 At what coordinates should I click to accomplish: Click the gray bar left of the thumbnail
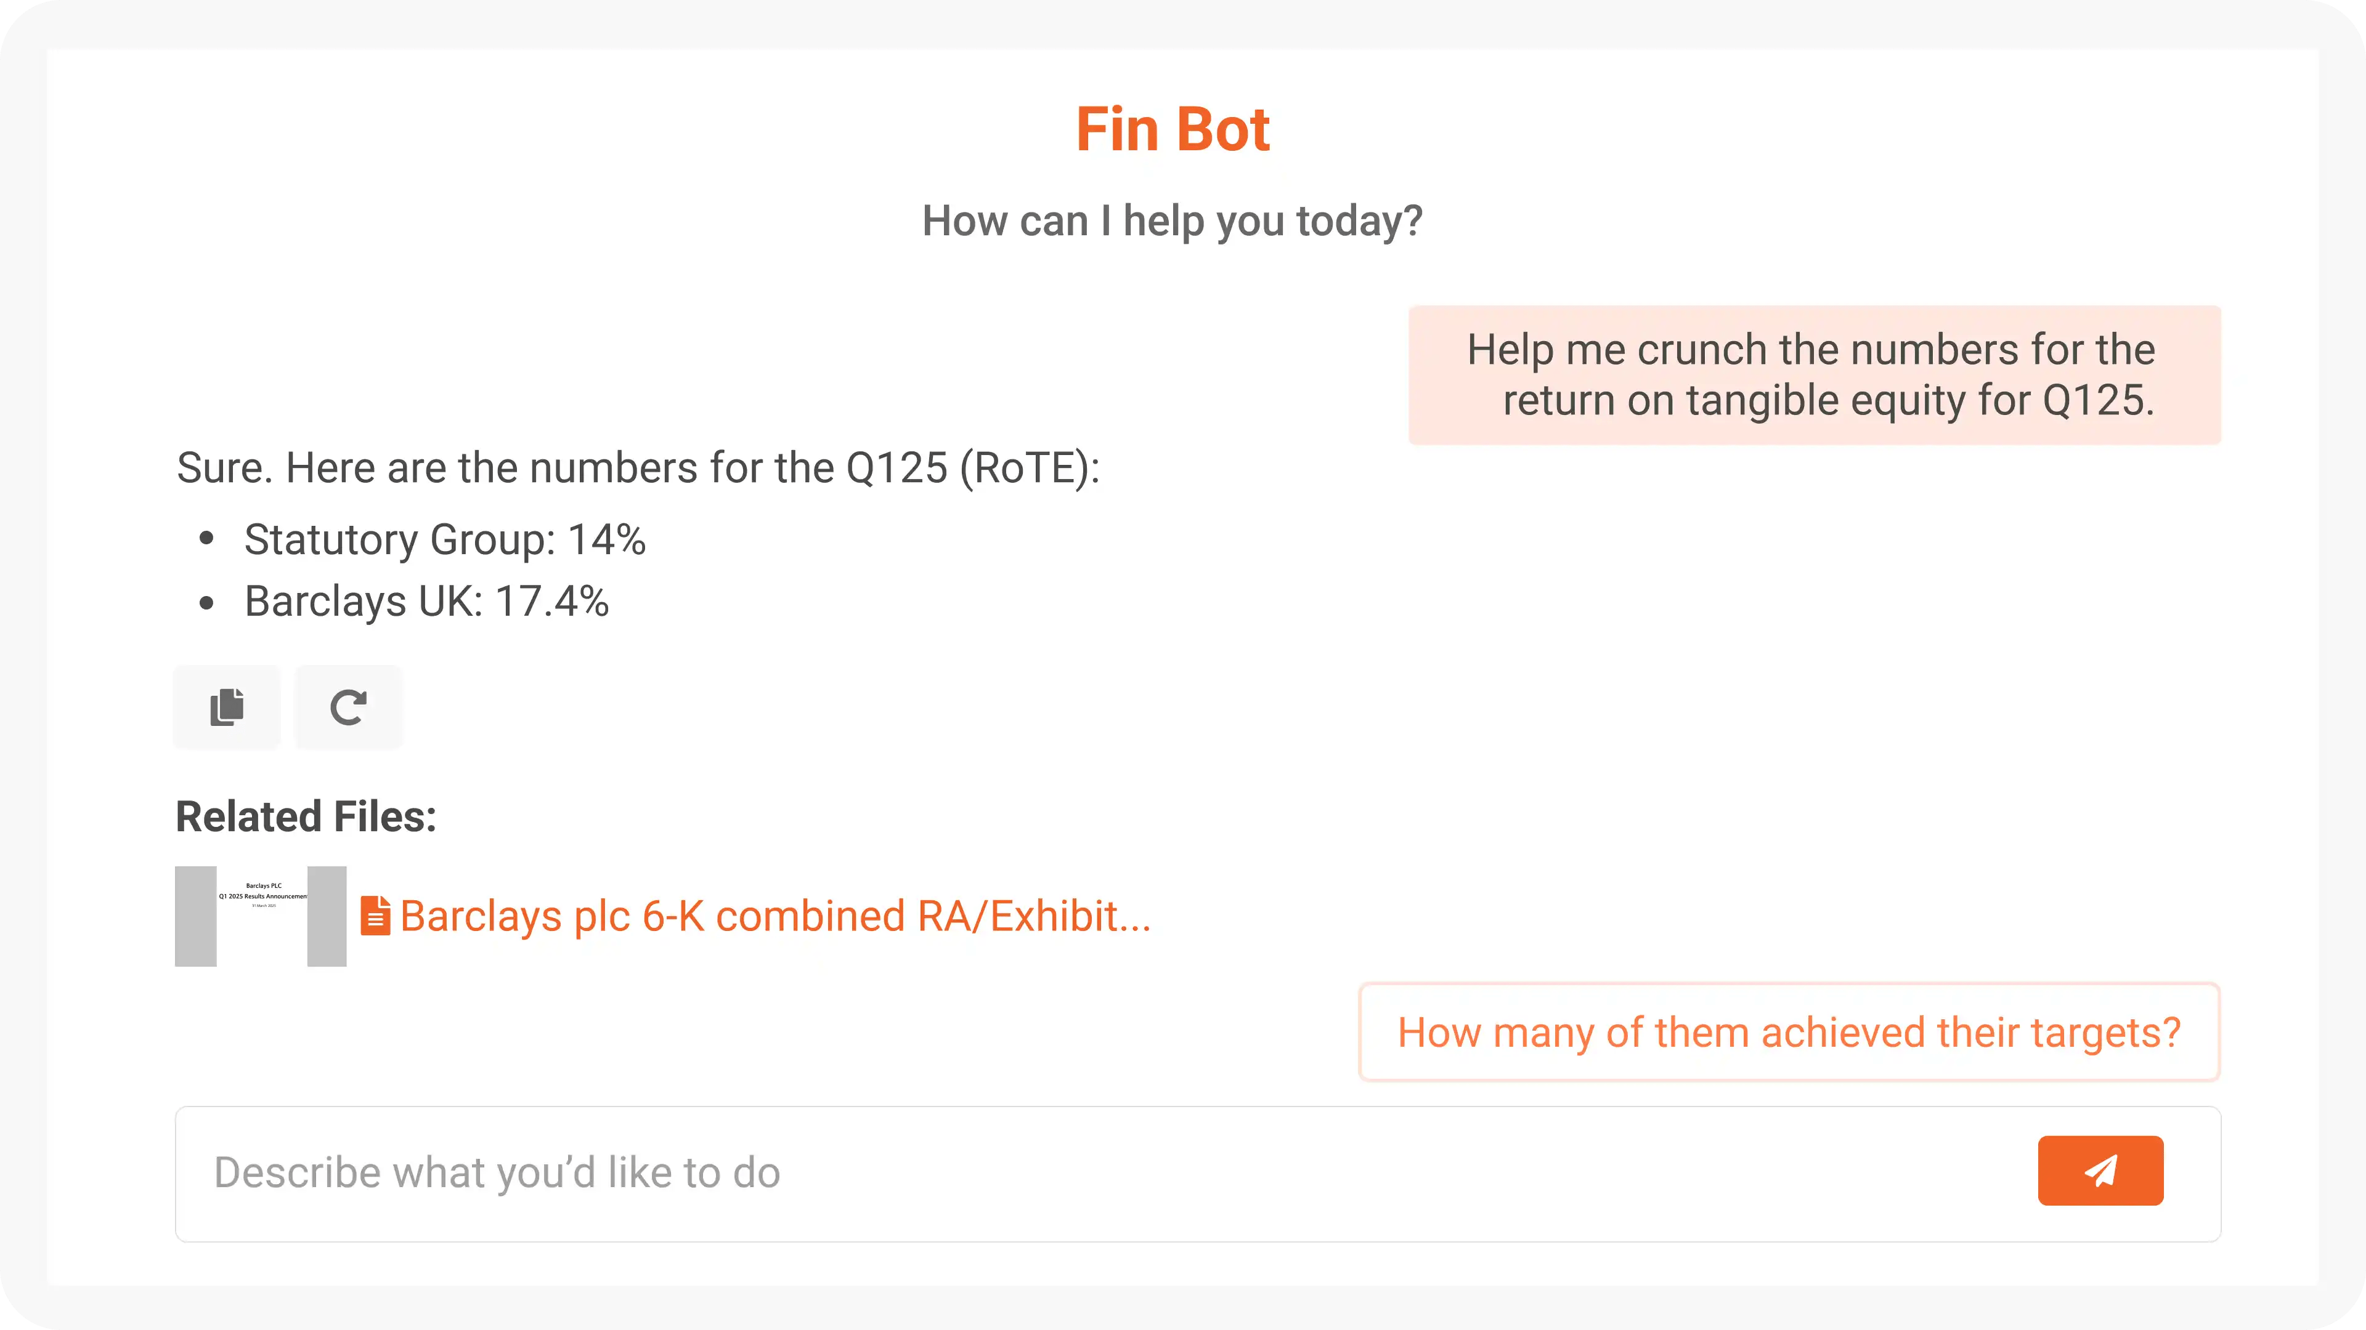[196, 916]
